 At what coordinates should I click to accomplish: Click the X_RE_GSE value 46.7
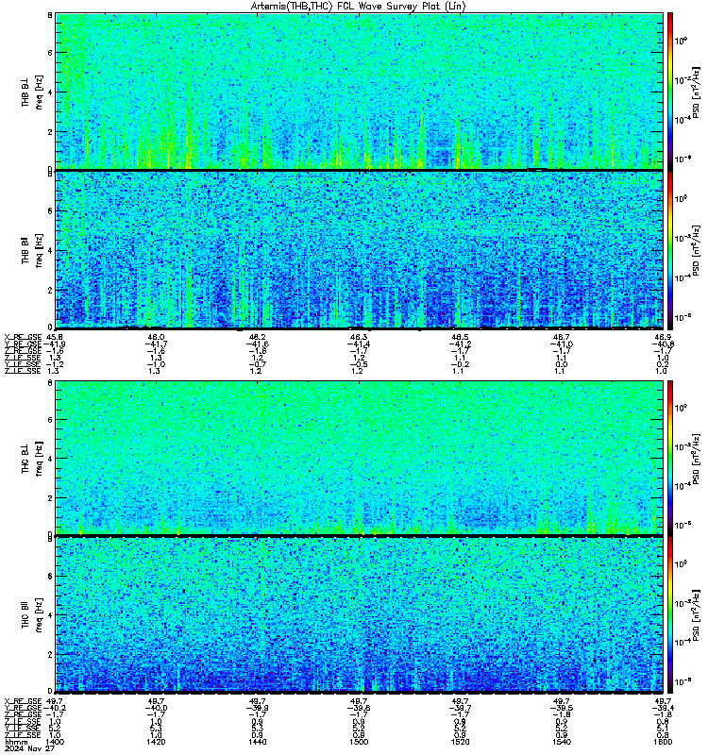(562, 337)
